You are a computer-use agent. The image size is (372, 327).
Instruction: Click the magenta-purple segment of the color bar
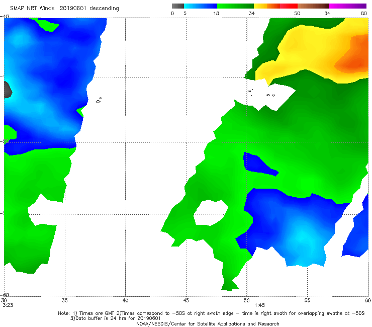tap(348, 6)
